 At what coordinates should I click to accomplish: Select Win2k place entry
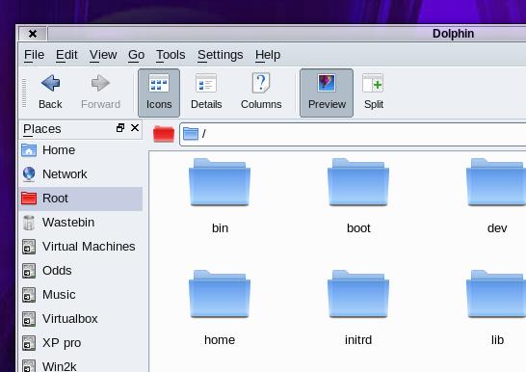coord(81,365)
